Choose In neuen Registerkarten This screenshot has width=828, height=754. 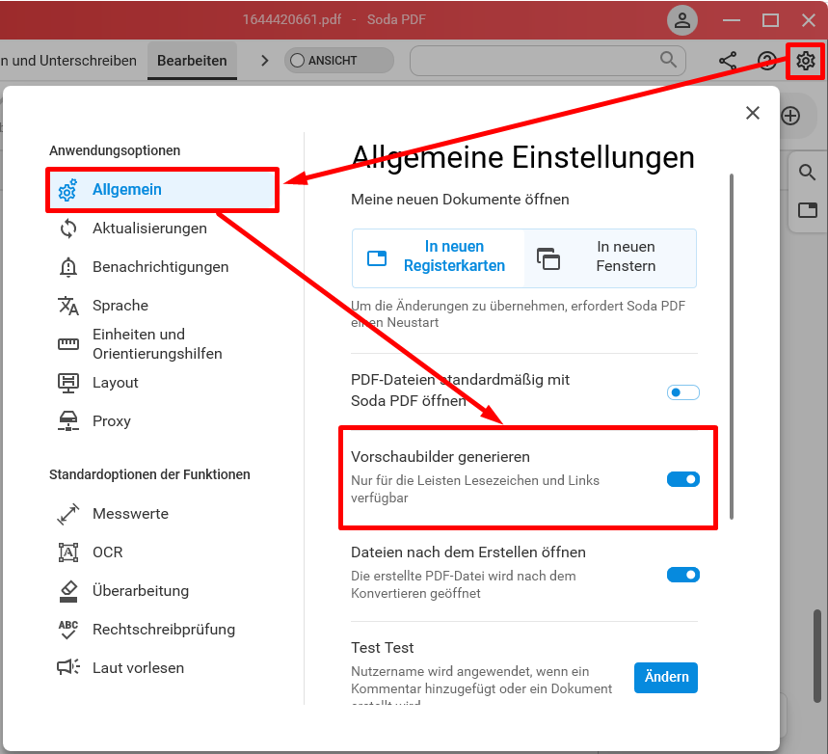click(438, 258)
